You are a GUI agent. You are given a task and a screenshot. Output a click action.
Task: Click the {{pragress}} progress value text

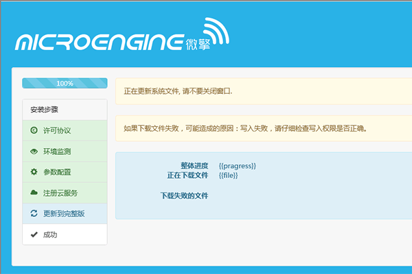[x=238, y=166]
